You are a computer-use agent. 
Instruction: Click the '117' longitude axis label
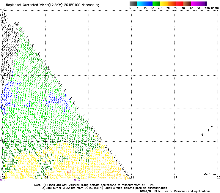tap(175, 178)
